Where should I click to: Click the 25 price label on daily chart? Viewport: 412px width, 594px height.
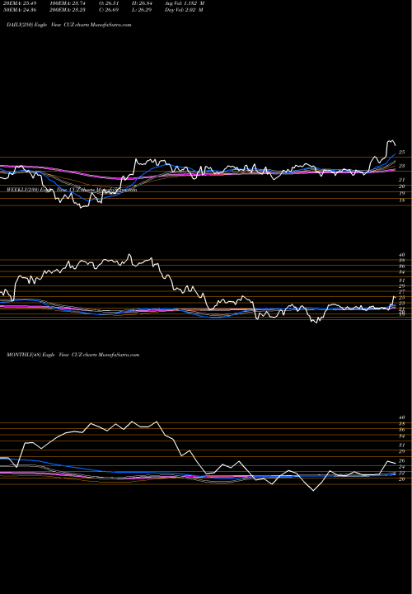click(x=402, y=153)
